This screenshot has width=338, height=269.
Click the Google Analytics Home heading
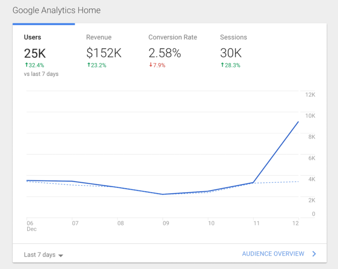56,10
